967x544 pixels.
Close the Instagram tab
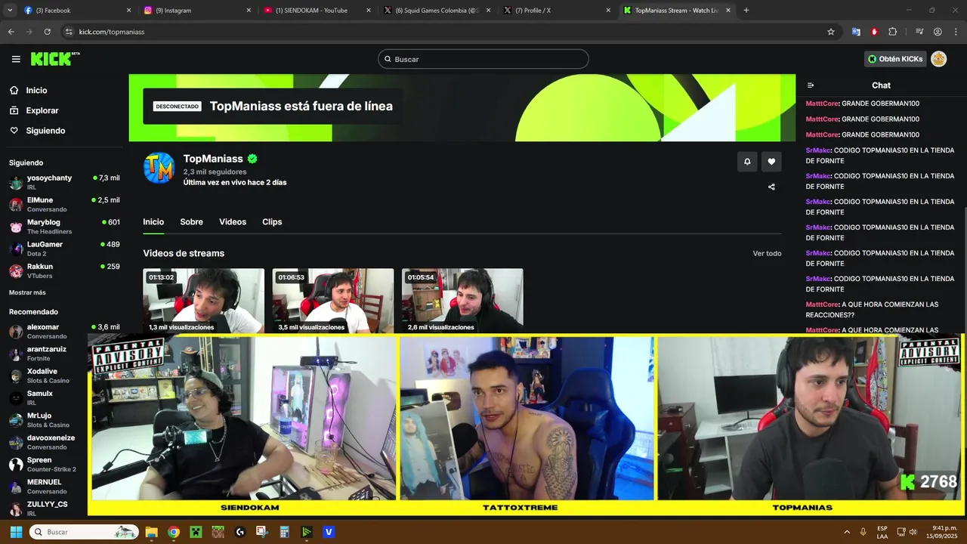[249, 11]
